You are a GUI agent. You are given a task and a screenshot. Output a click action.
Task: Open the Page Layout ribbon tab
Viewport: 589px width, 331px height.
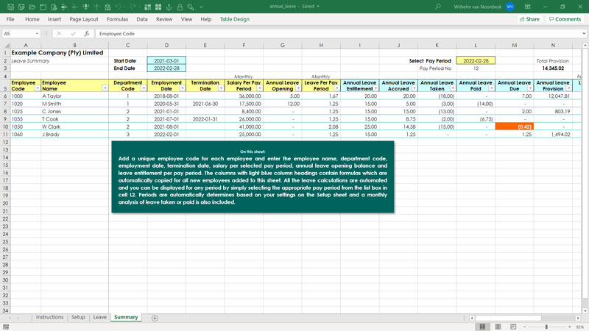click(84, 19)
